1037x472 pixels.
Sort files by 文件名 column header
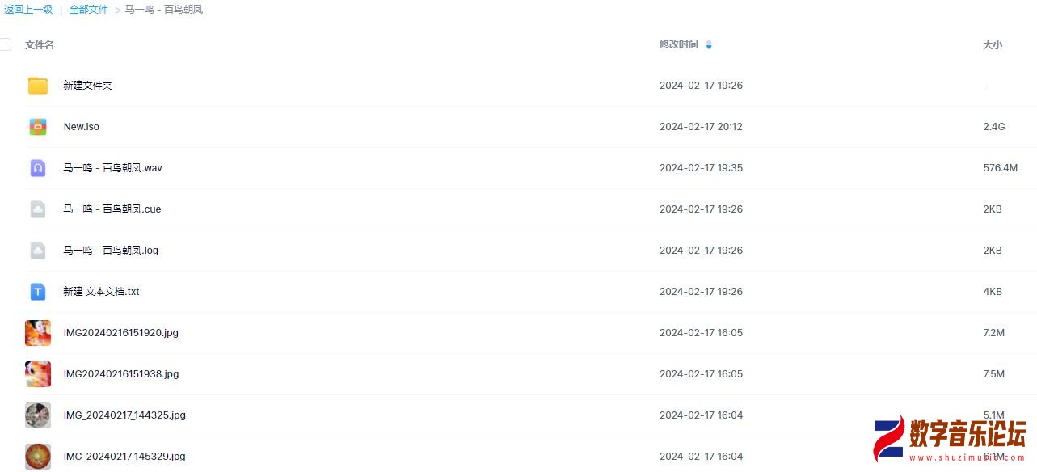[40, 45]
